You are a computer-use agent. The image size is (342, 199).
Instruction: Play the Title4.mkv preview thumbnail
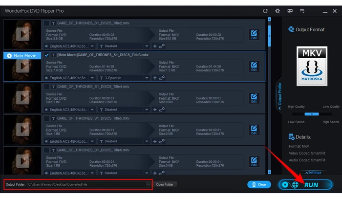(x=22, y=98)
